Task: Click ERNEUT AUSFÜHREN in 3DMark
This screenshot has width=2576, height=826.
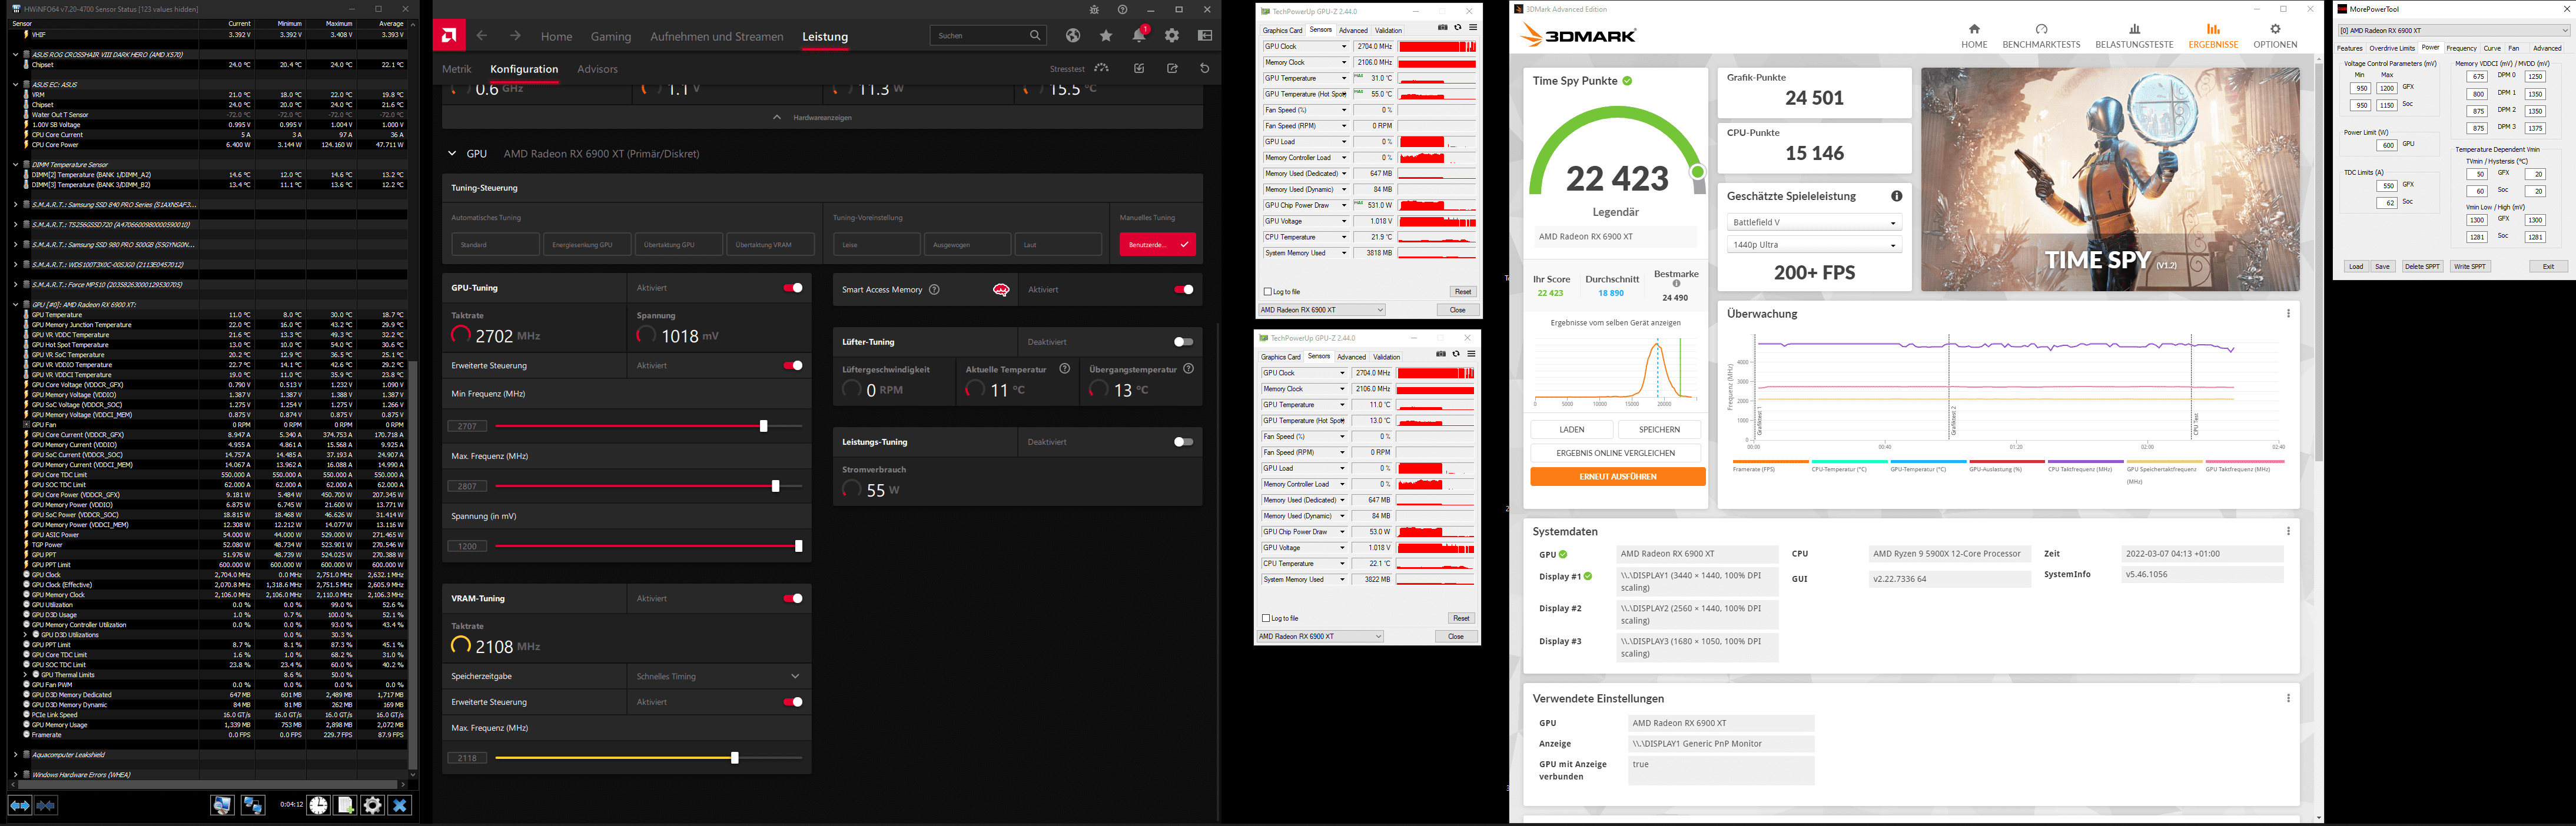Action: point(1617,477)
